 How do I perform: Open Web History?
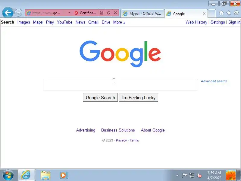196,22
